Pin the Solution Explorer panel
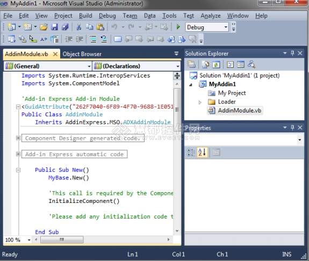 292,53
